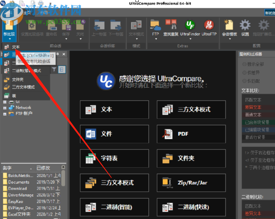Close the explorer side panel
Screen dimensions: 275x219
click(x=64, y=54)
